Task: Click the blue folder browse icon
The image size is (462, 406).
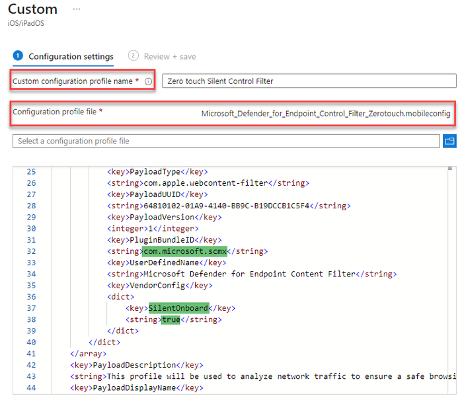Action: pos(449,142)
